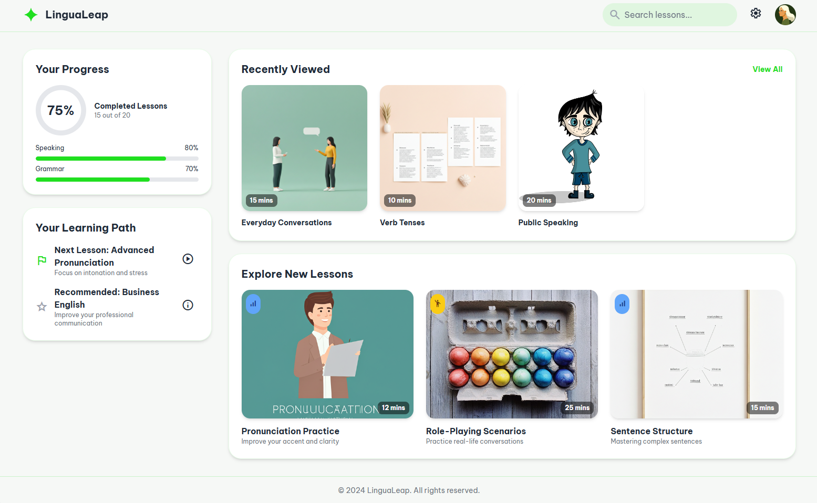Click the 75% completion circle

(x=61, y=110)
